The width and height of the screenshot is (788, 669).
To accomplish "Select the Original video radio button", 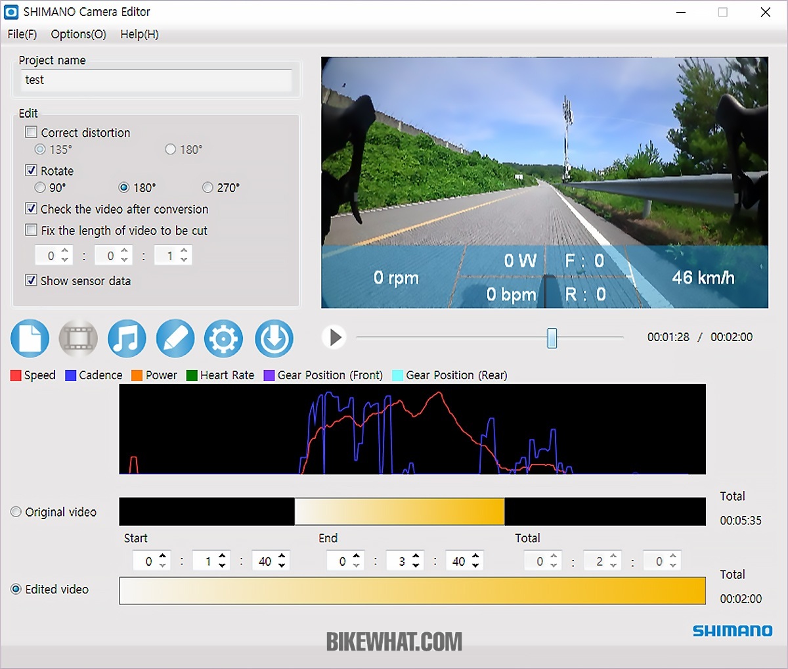I will pos(16,511).
